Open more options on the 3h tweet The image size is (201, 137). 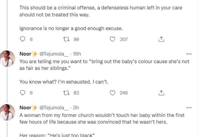[x=189, y=108]
